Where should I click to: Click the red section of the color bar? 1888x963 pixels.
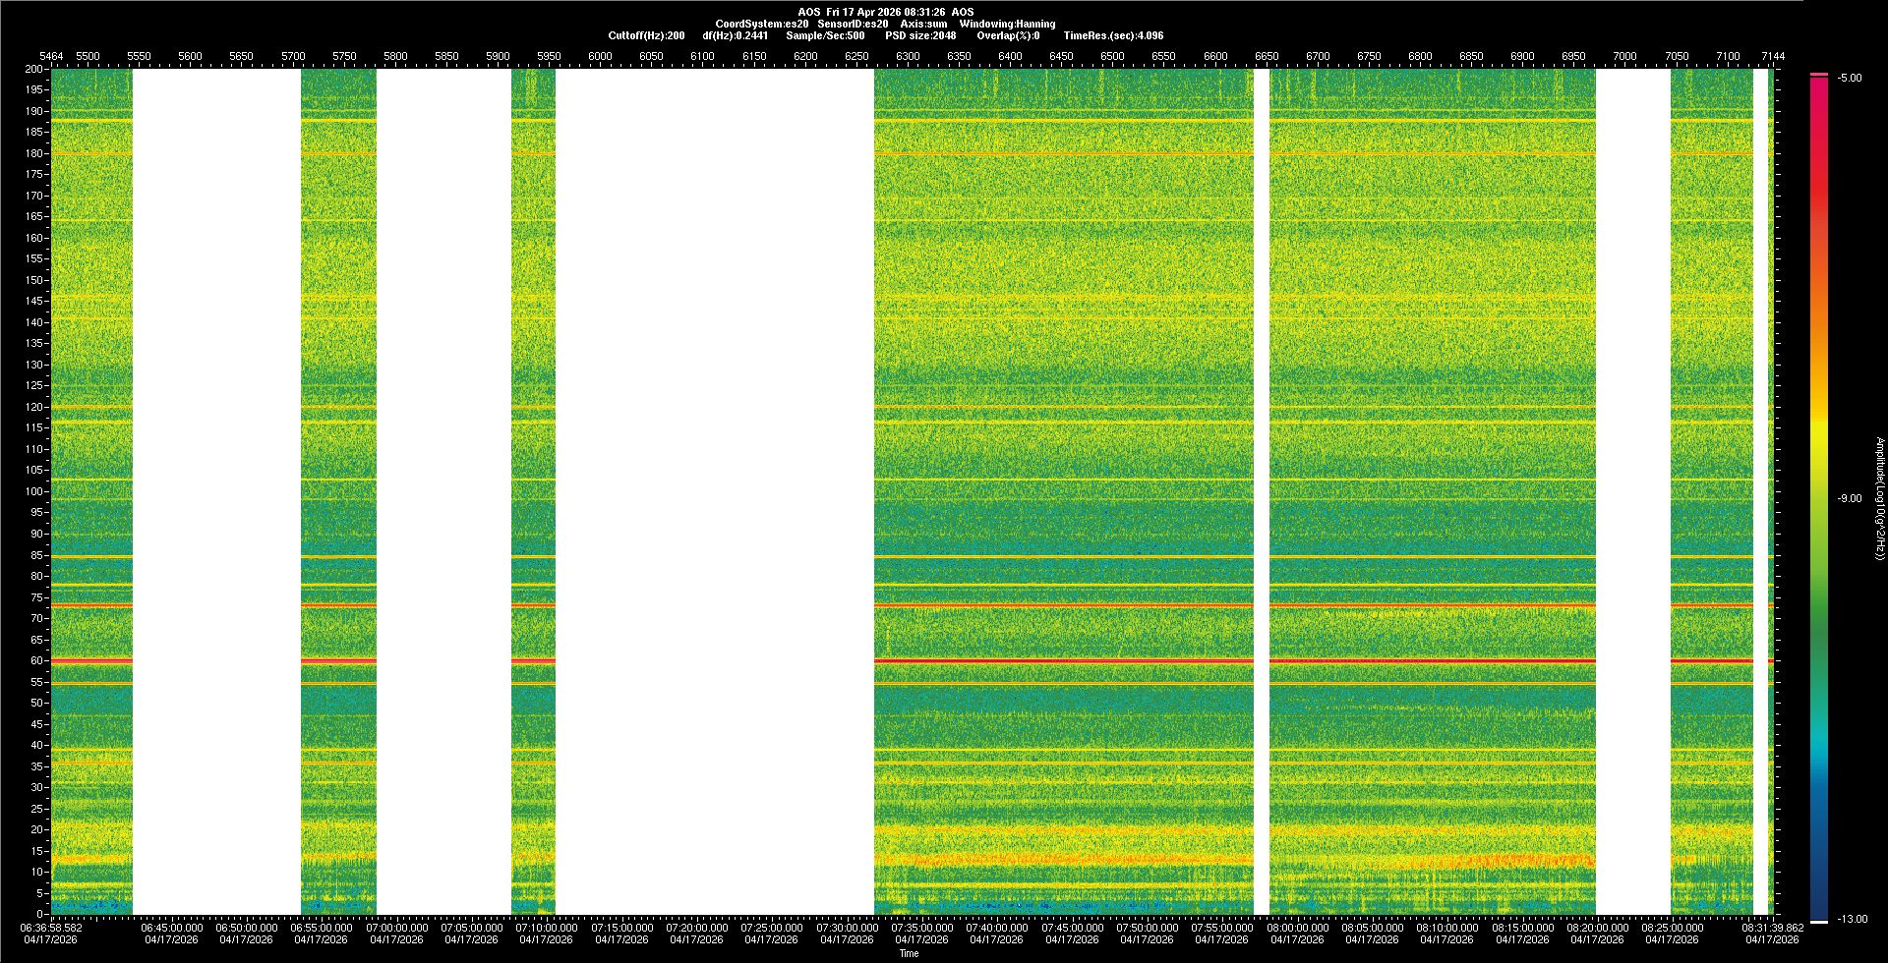click(x=1819, y=177)
